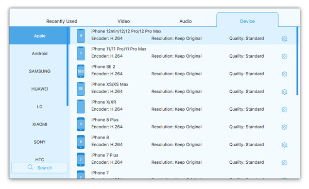Screen dimensions: 309x189
Task: Pick the XIAOMI brand category
Action: (39, 124)
